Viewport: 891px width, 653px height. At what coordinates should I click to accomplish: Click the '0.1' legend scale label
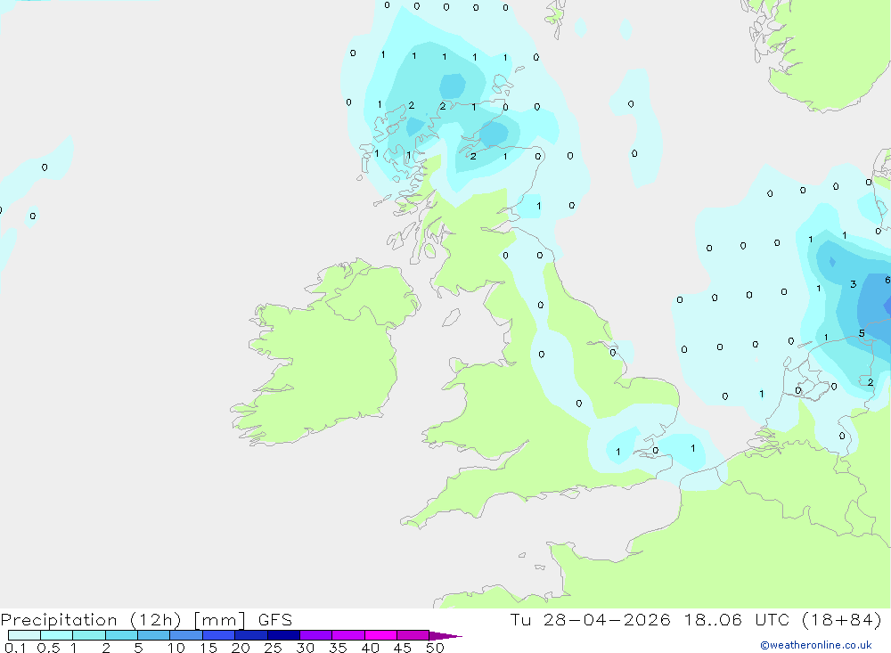pyautogui.click(x=15, y=648)
